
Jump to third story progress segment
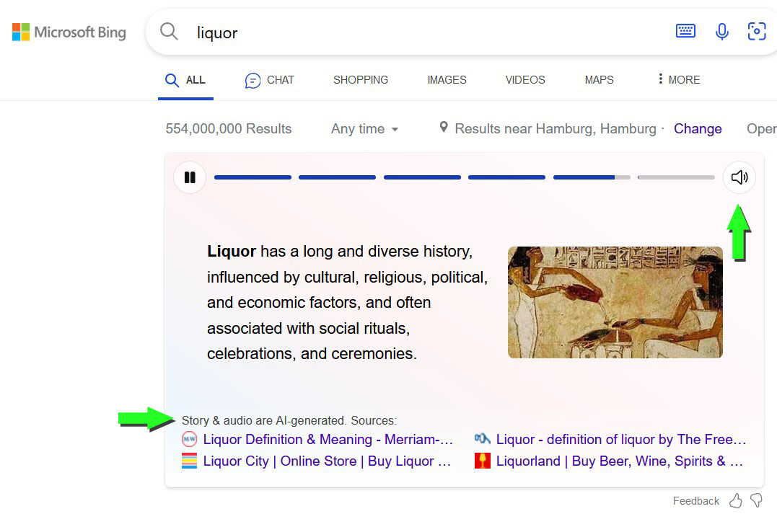(422, 177)
